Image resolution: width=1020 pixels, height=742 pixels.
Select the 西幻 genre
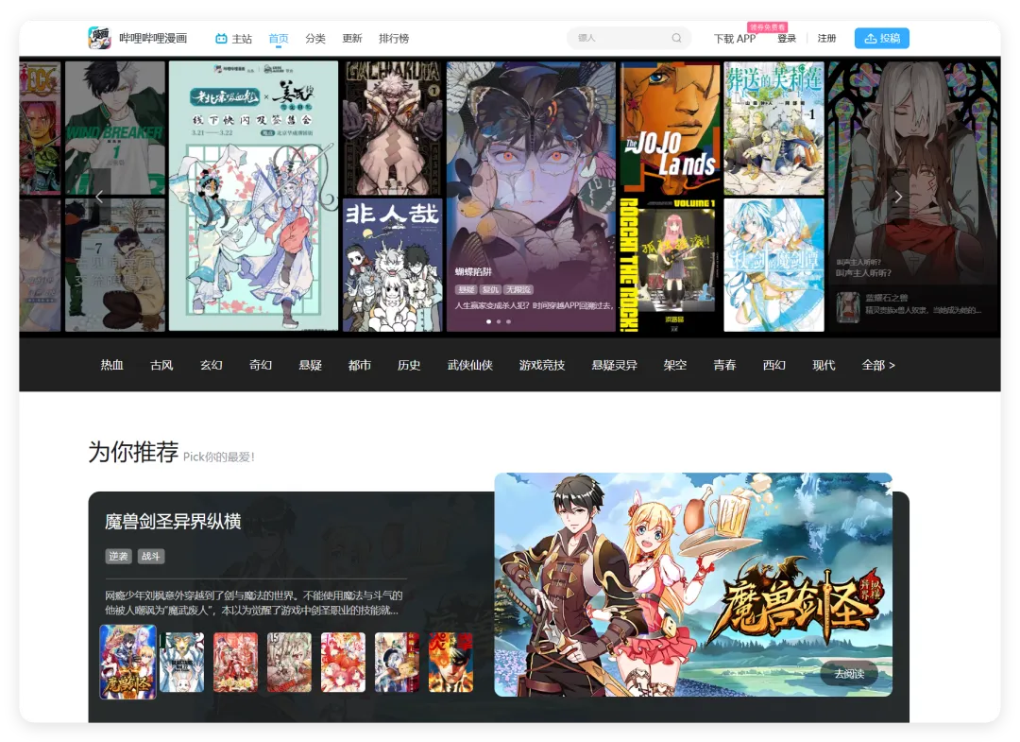(773, 365)
